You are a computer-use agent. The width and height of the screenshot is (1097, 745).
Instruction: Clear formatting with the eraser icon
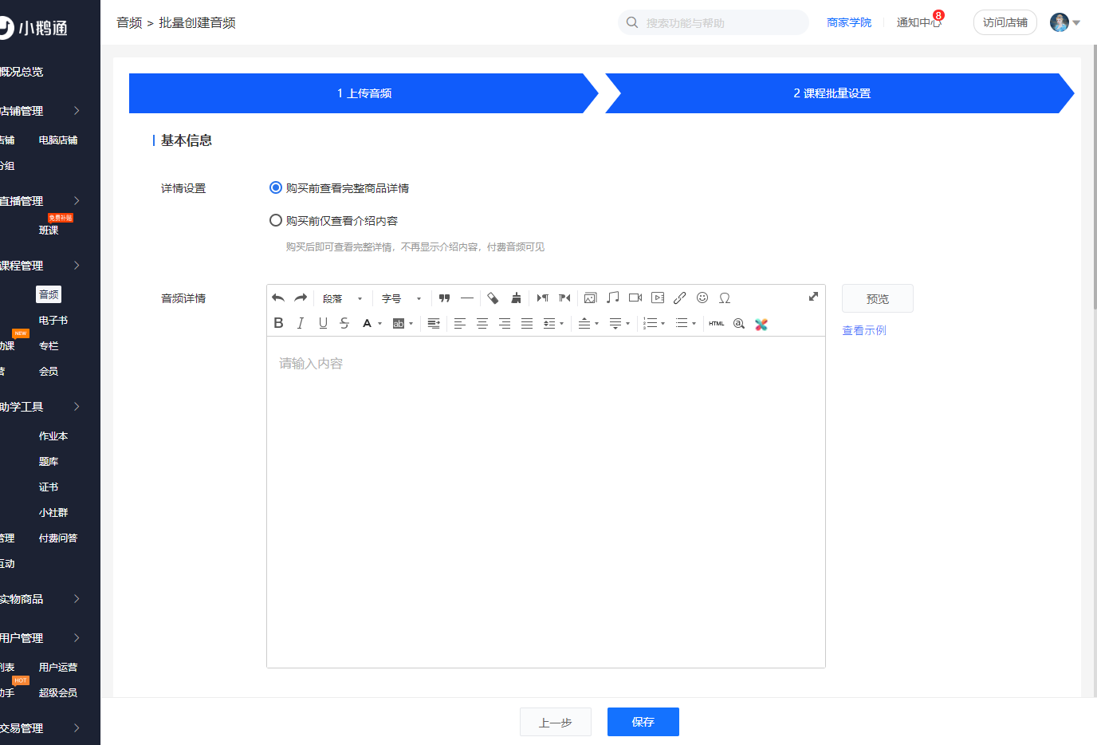pos(493,298)
